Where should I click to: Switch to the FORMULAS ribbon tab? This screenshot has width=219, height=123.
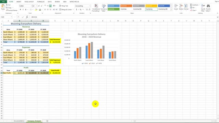pyautogui.click(x=41, y=2)
